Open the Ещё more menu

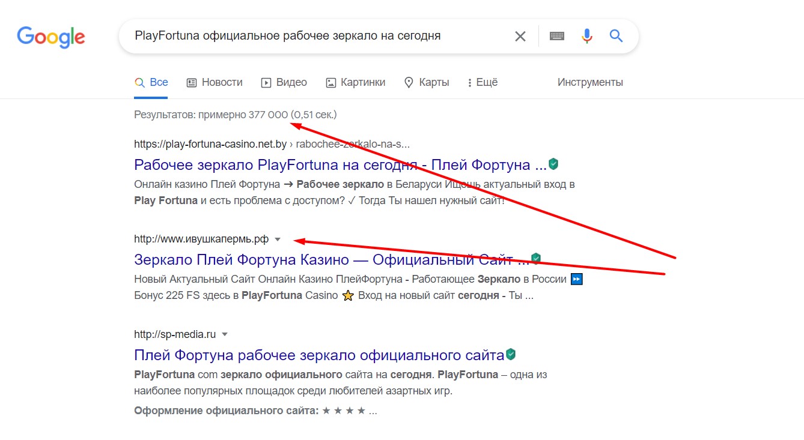pyautogui.click(x=483, y=82)
